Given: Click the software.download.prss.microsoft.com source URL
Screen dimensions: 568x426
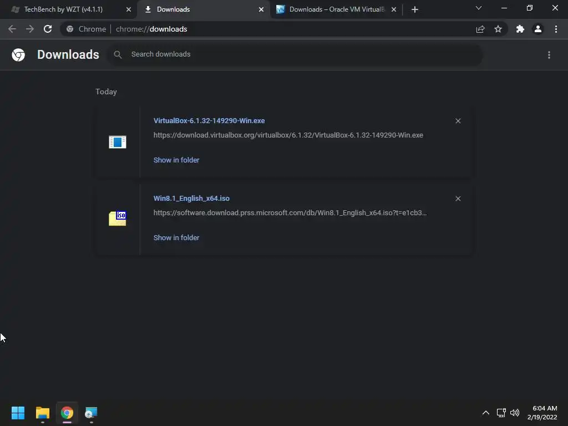Looking at the screenshot, I should tap(290, 212).
